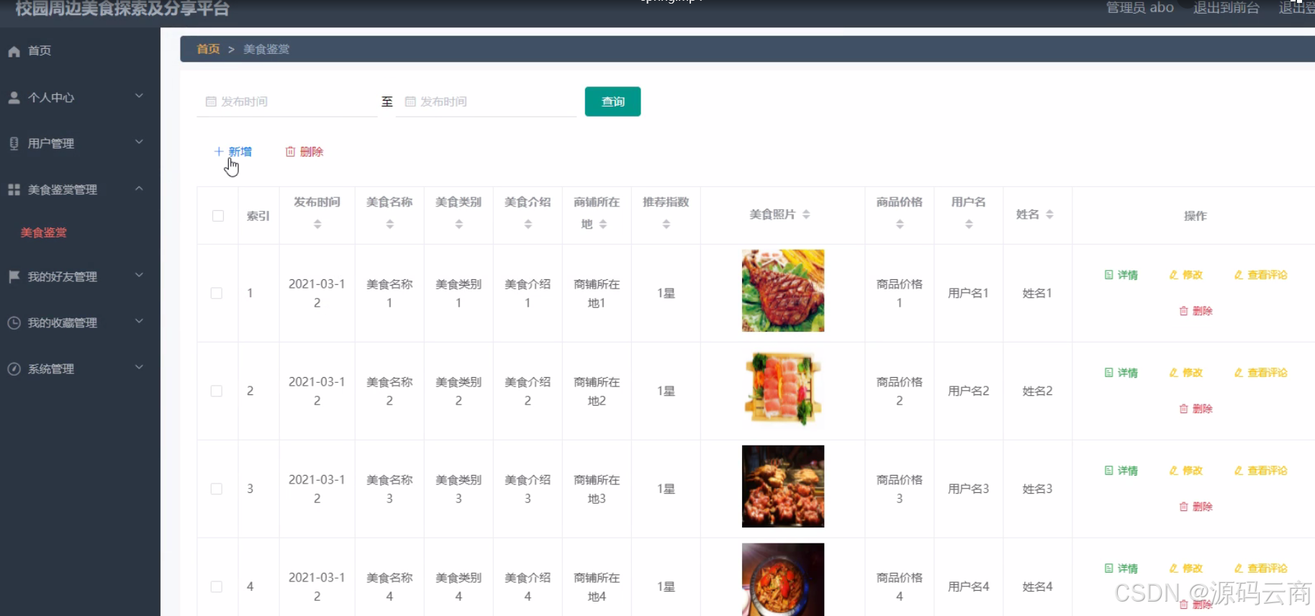Click 修改 for row 用户名3
Screen dimensions: 1315x616
coord(1186,471)
